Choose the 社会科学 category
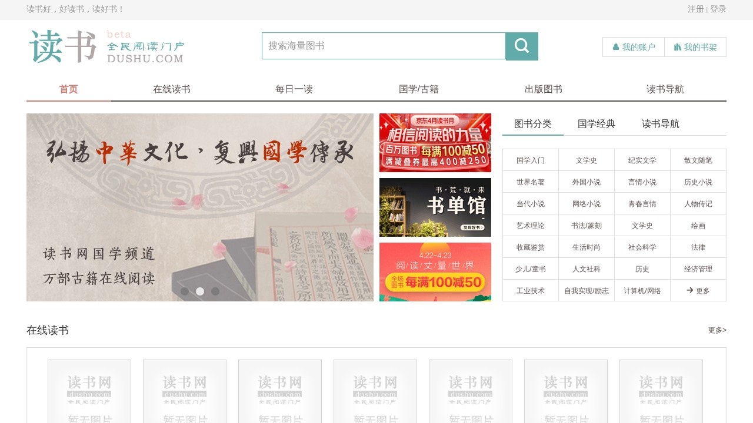 642,247
